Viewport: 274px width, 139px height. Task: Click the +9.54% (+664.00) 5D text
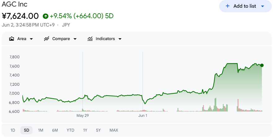coord(82,16)
